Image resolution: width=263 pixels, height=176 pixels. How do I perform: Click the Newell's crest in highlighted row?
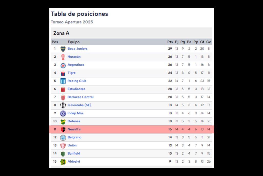pyautogui.click(x=63, y=130)
